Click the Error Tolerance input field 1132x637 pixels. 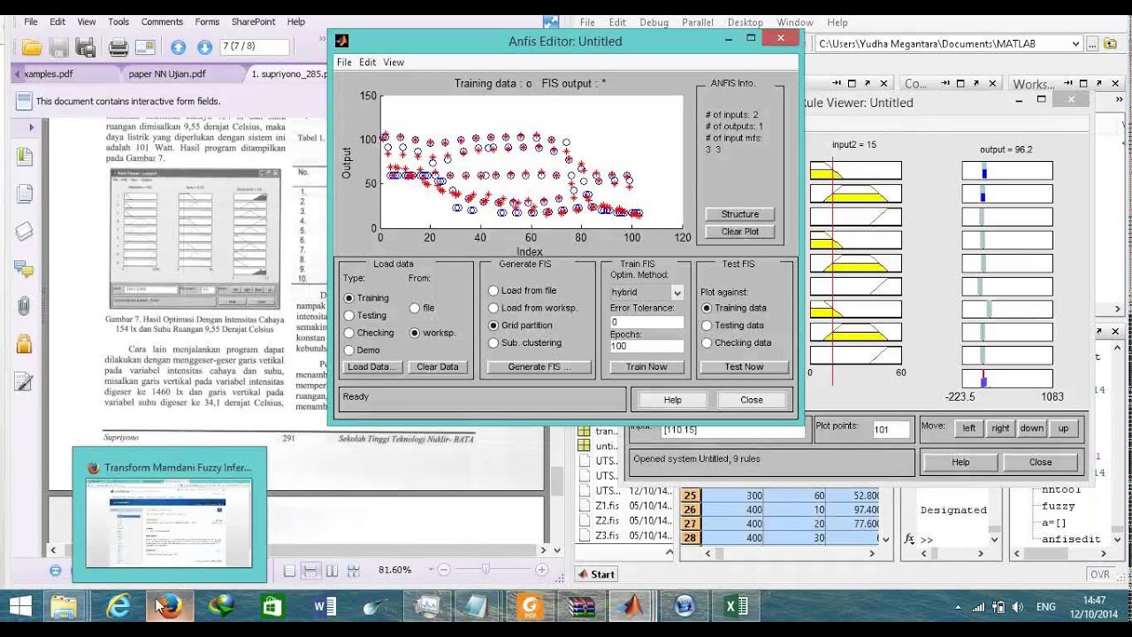point(646,322)
